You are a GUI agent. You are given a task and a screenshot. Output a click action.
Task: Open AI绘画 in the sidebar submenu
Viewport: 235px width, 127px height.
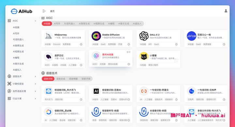tap(16, 27)
